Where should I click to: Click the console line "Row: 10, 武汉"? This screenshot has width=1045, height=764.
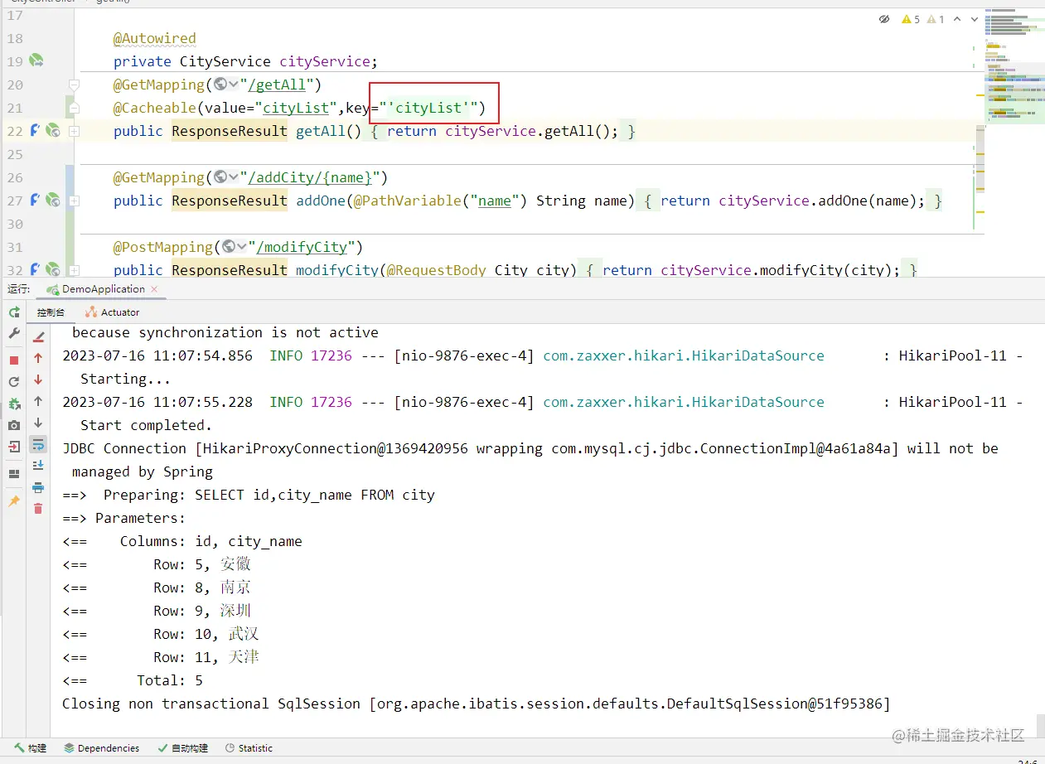coord(161,634)
